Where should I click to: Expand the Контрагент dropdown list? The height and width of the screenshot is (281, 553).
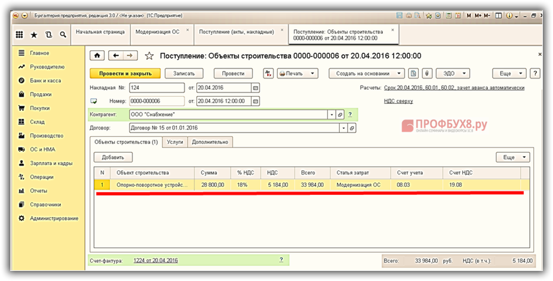tap(332, 114)
